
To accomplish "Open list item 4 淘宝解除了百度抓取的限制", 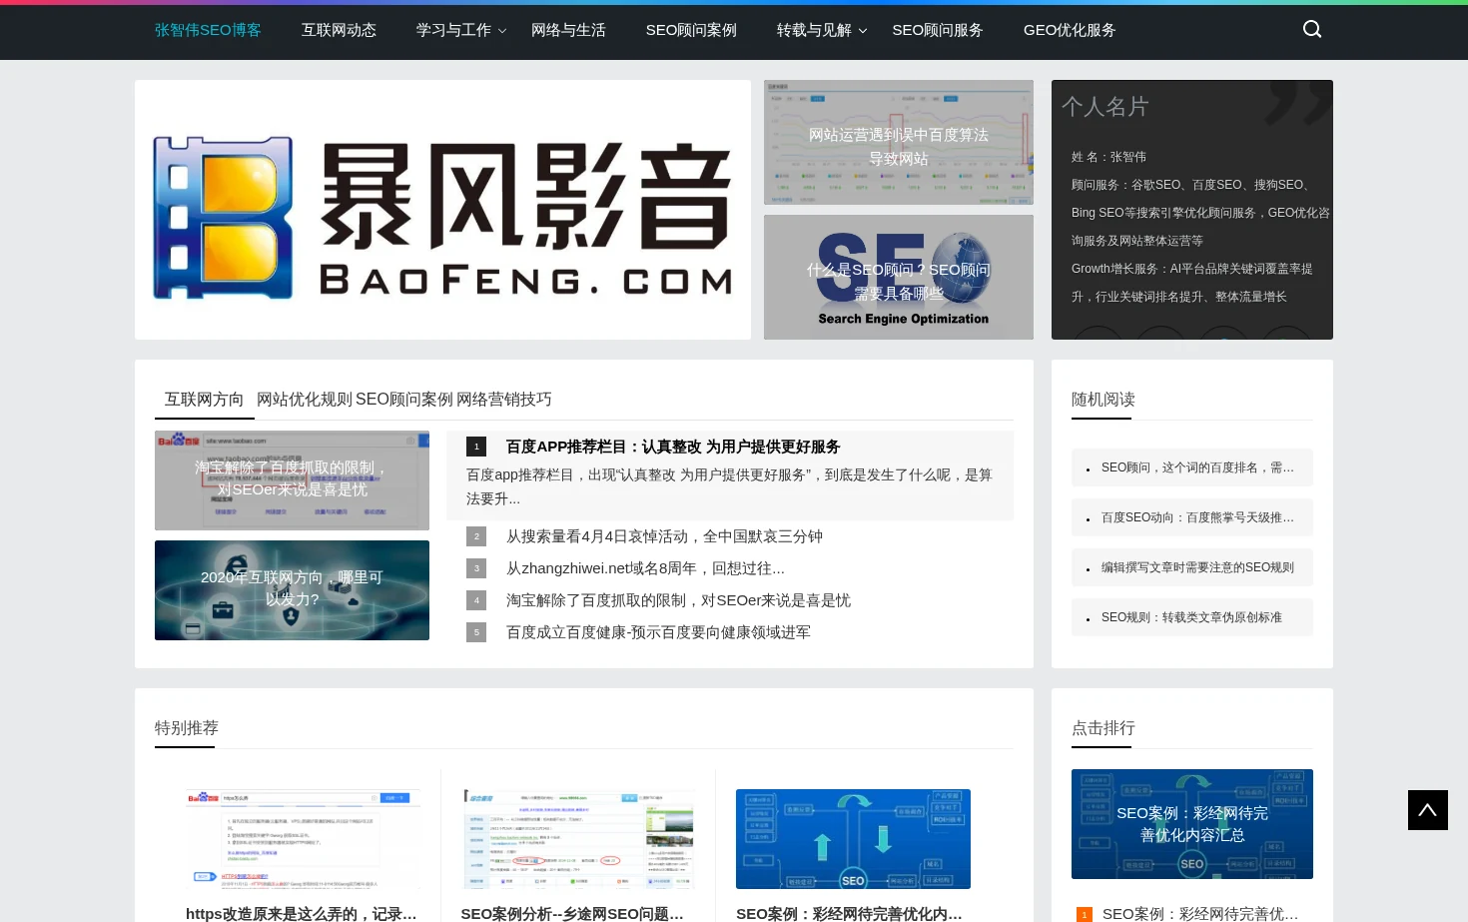I will pyautogui.click(x=678, y=600).
